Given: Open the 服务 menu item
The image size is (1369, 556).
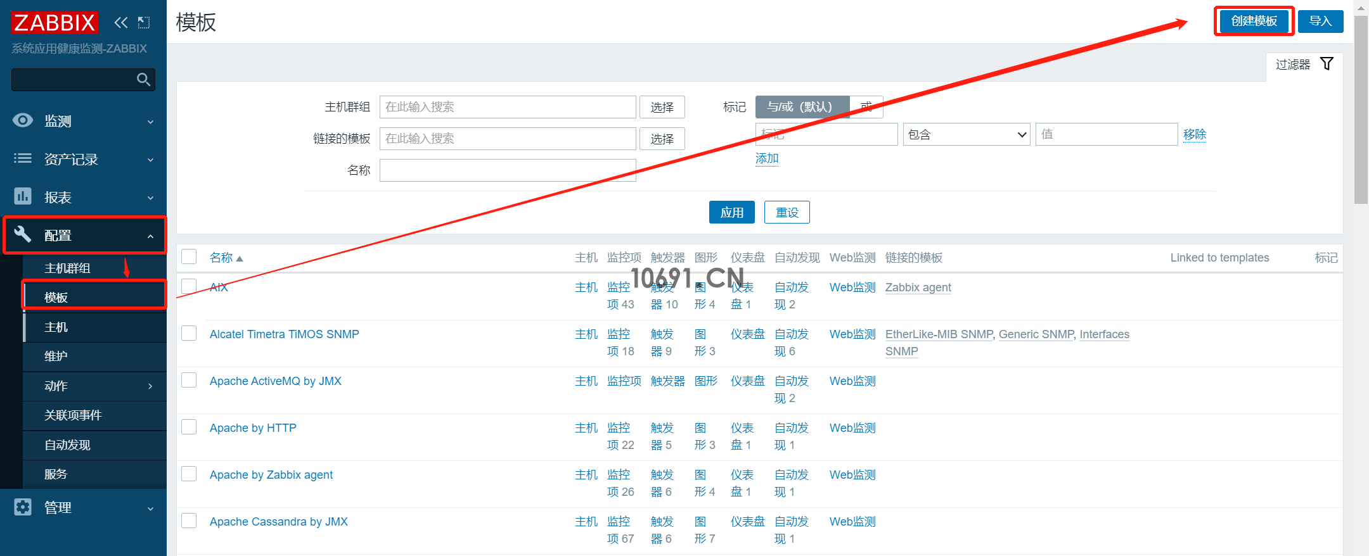Looking at the screenshot, I should pos(94,474).
